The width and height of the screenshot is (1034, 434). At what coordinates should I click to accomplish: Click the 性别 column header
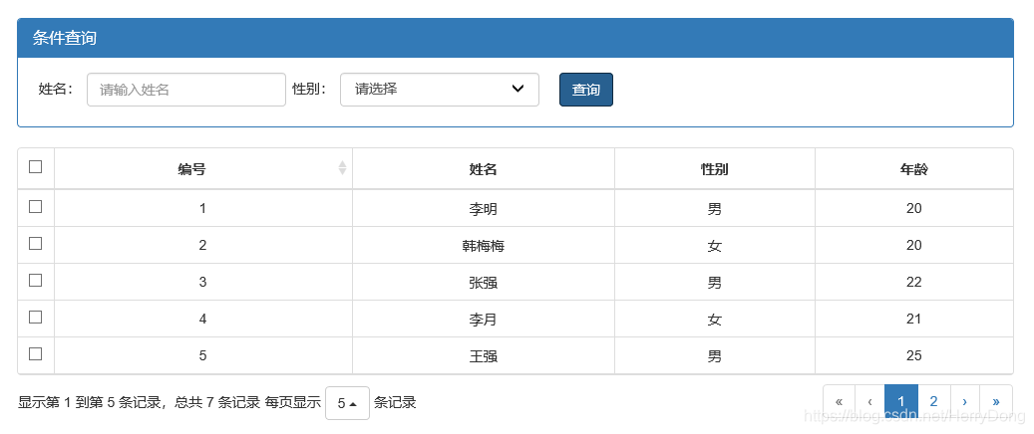point(715,169)
